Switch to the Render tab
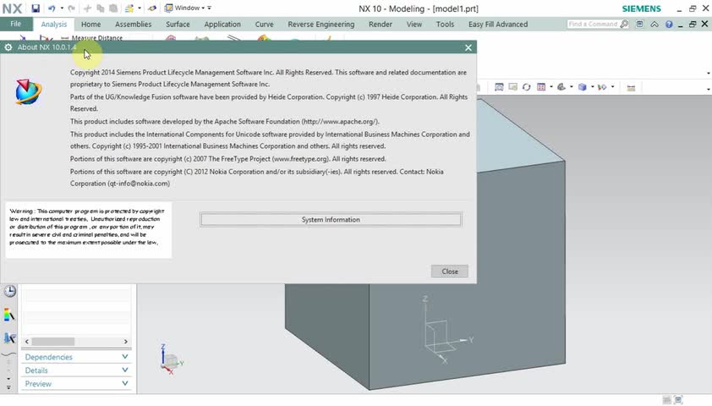Image resolution: width=712 pixels, height=406 pixels. [x=380, y=24]
